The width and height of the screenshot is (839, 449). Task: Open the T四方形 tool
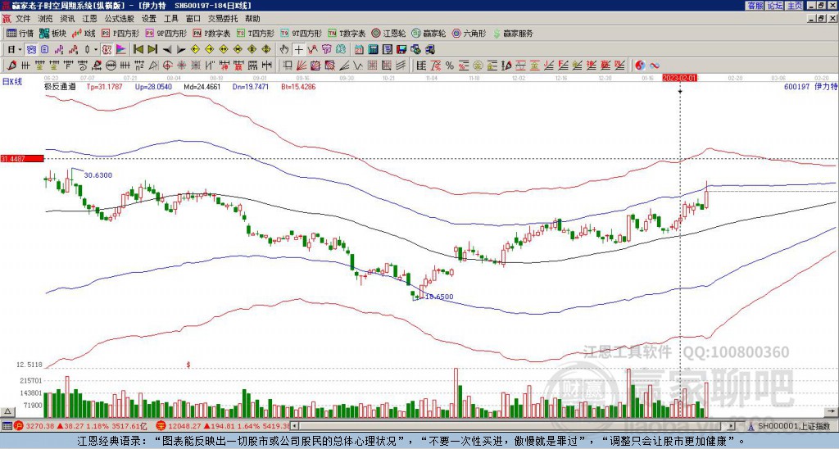tap(256, 33)
